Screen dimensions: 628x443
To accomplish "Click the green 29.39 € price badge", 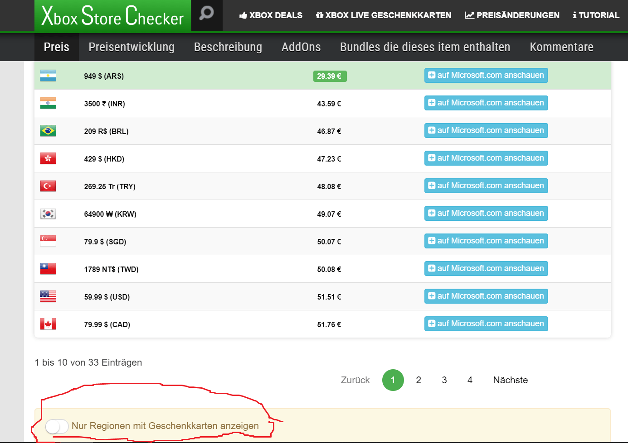I will point(330,76).
